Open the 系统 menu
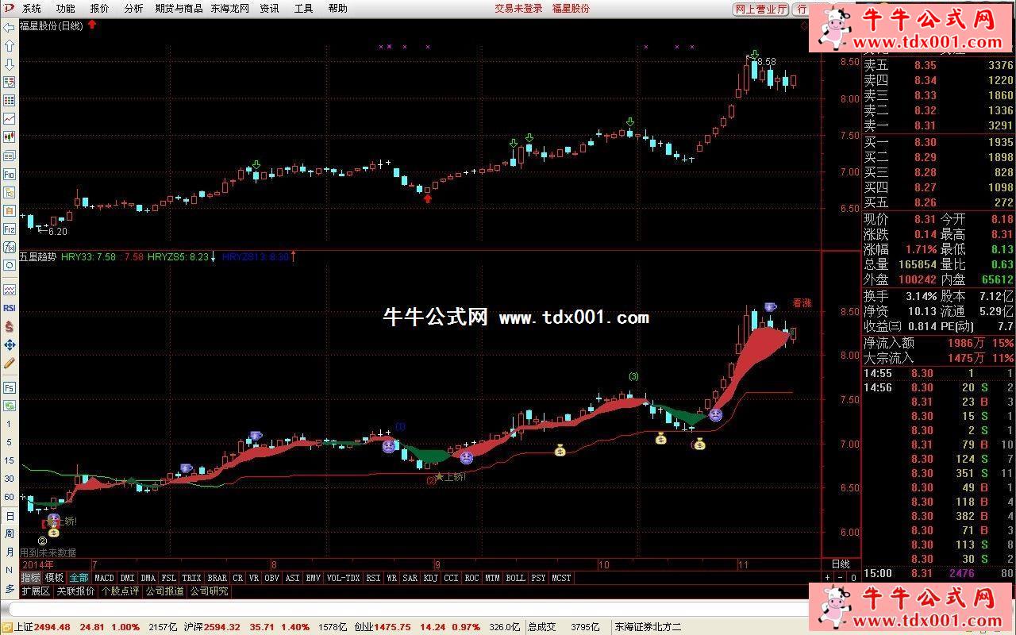 point(31,9)
